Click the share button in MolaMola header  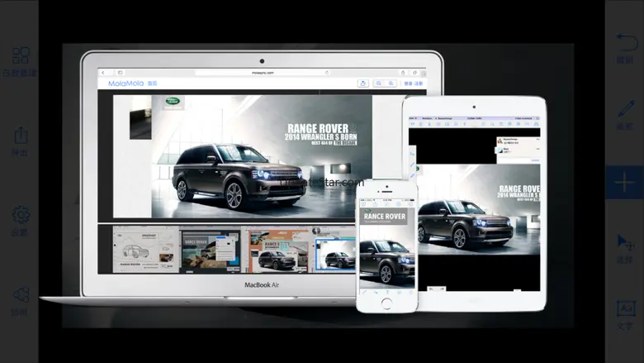[x=363, y=84]
